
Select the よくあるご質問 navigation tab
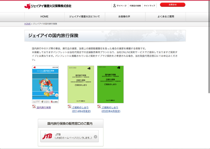pyautogui.click(x=166, y=17)
